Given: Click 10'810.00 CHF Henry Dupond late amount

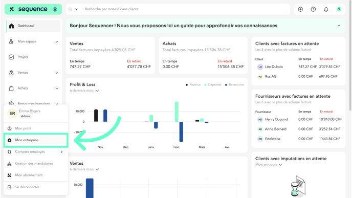Looking at the screenshot, I should (331, 119).
